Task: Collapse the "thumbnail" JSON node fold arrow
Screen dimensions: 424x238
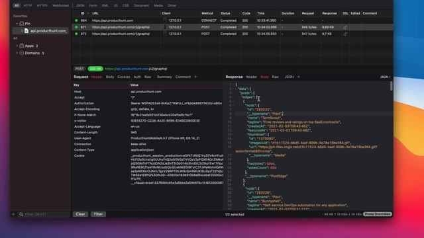Action: (233, 134)
